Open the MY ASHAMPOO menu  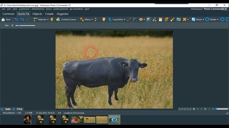[x=76, y=9]
